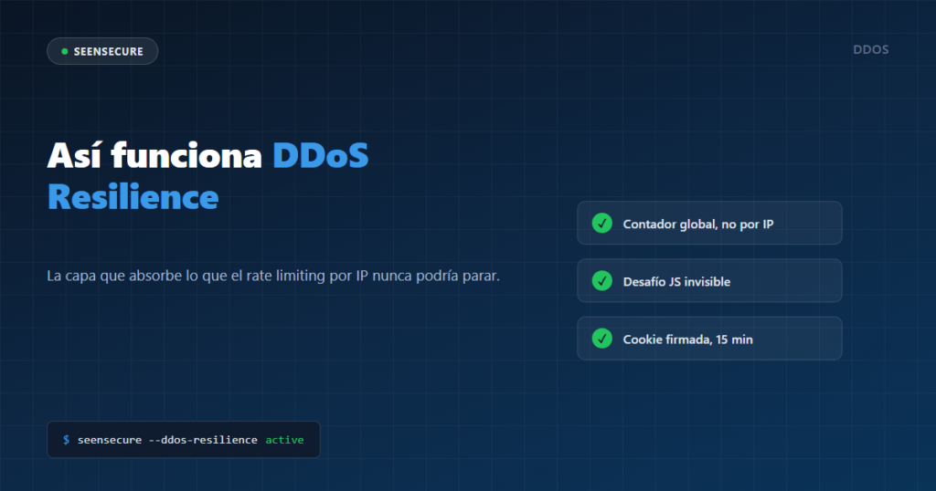936x491 pixels.
Task: Click the green checkmark beside Contador global
Action: pyautogui.click(x=601, y=224)
